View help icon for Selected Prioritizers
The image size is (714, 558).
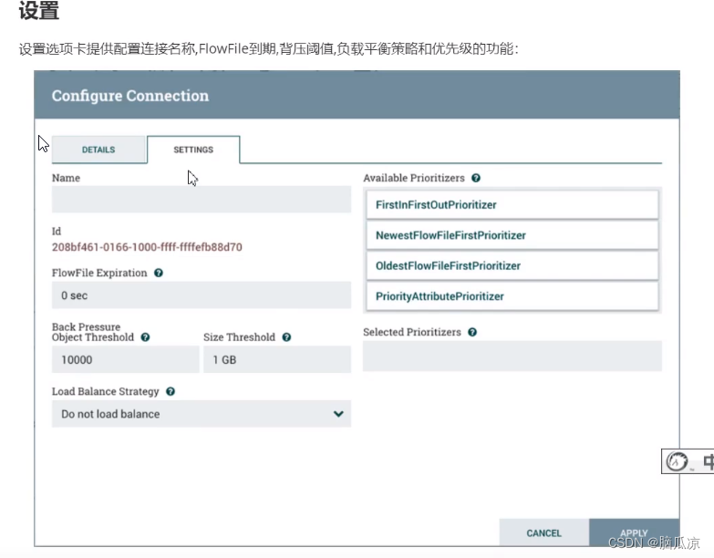[472, 332]
